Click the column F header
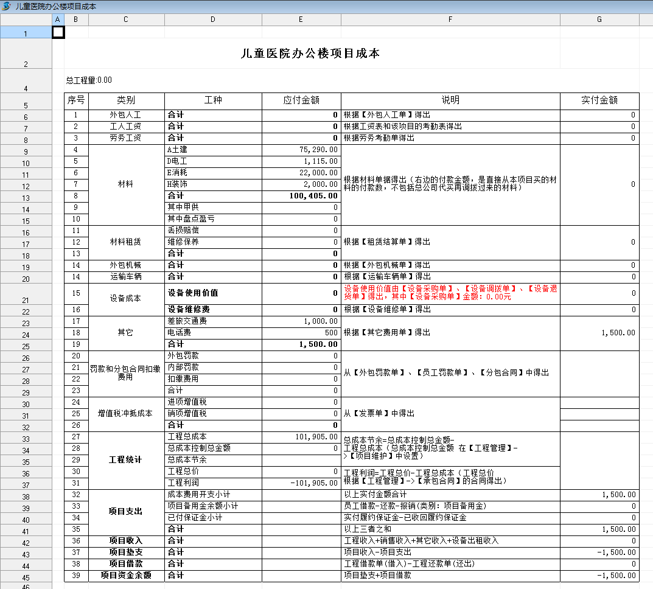 (450, 19)
